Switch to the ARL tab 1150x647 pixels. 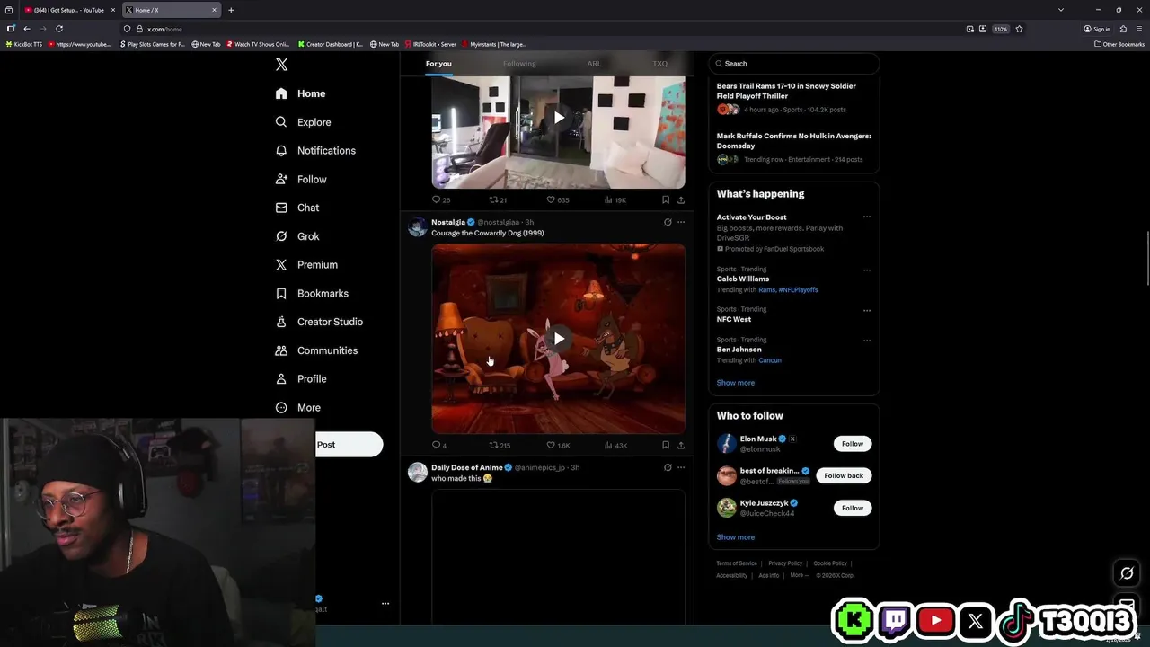tap(594, 64)
